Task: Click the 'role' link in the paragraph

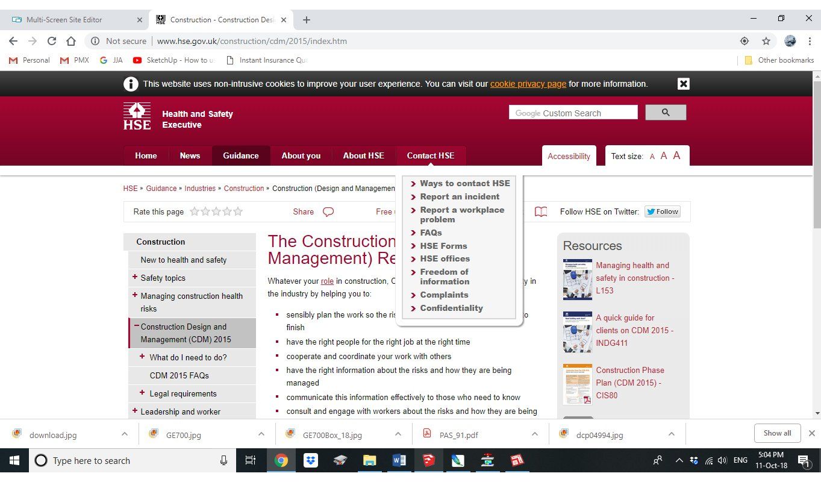Action: [327, 281]
